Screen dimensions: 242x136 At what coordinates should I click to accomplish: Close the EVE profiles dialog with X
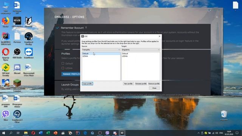coord(160,36)
